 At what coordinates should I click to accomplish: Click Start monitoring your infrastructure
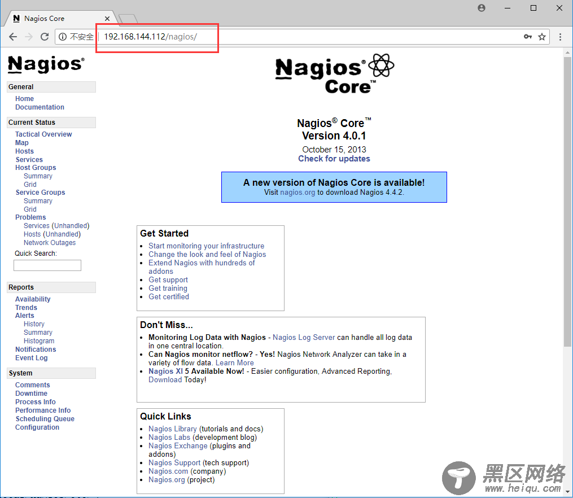click(x=207, y=246)
